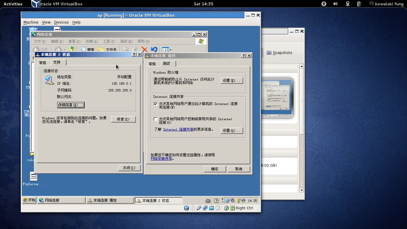Click the hard disk activity icon in VirtualBox status bar

(187, 208)
